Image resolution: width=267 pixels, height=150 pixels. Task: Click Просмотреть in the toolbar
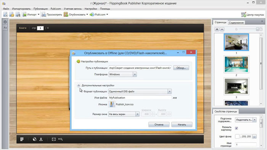click(52, 14)
